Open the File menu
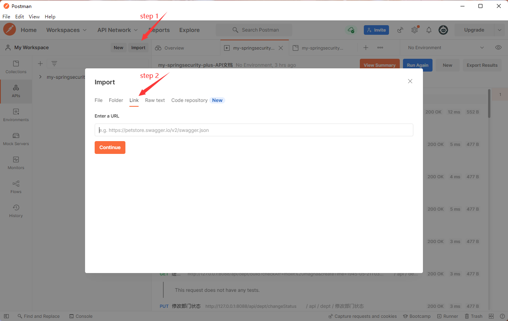 coord(6,17)
